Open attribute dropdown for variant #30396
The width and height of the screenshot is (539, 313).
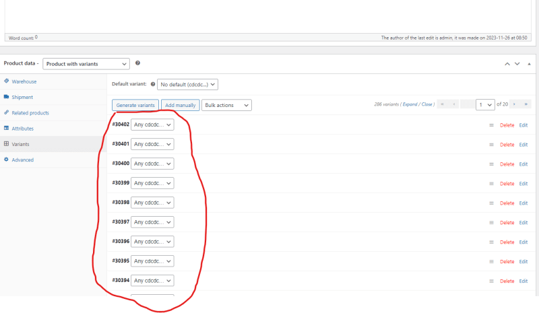pos(152,242)
